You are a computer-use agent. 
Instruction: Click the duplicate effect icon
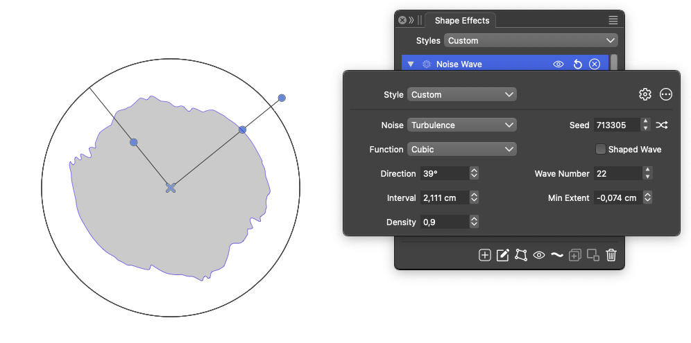point(574,255)
